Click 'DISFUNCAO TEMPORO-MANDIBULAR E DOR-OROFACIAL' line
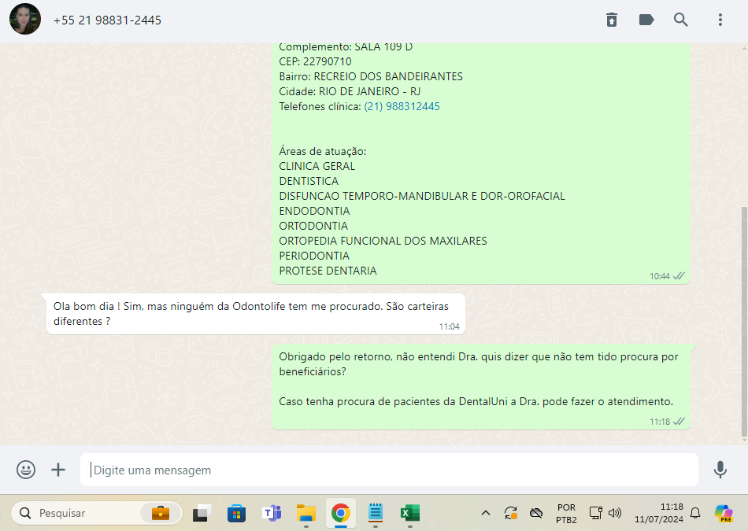748x531 pixels. (422, 196)
